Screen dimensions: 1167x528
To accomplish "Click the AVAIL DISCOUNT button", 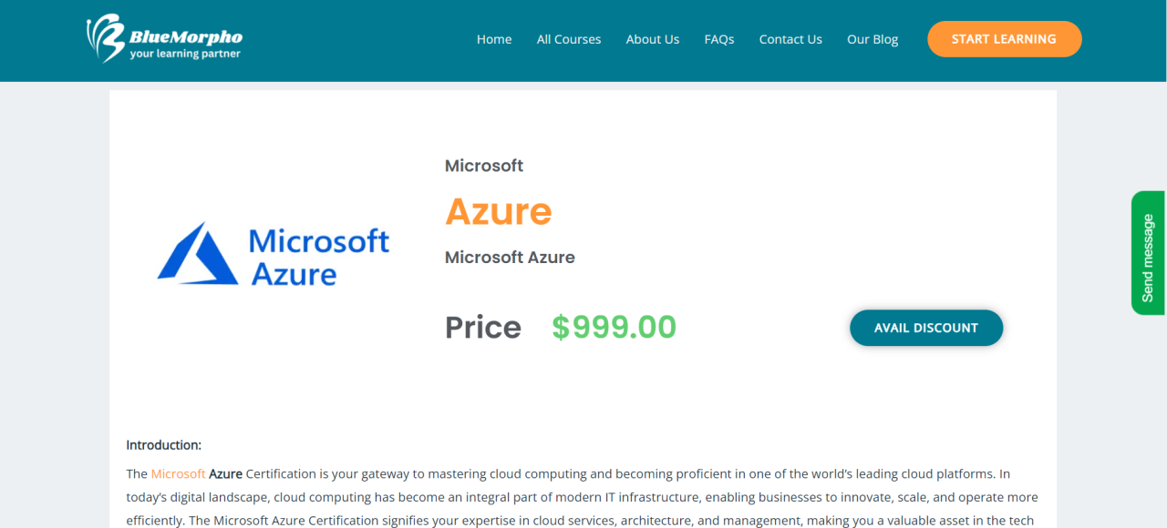I will click(926, 328).
